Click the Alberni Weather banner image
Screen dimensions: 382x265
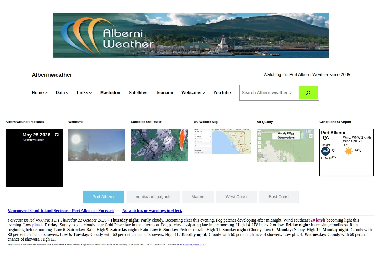point(191,35)
